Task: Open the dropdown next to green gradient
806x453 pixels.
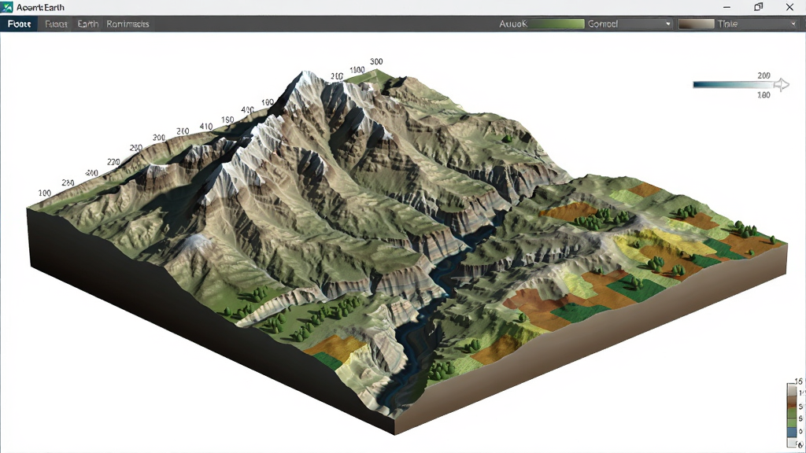Action: tap(630, 24)
